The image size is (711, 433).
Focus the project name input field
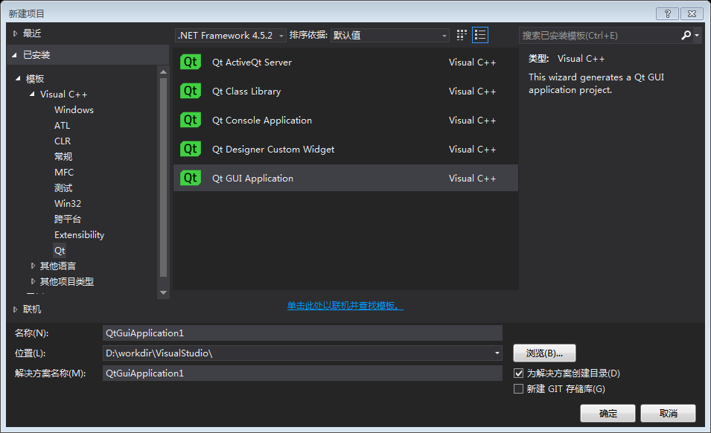point(302,333)
